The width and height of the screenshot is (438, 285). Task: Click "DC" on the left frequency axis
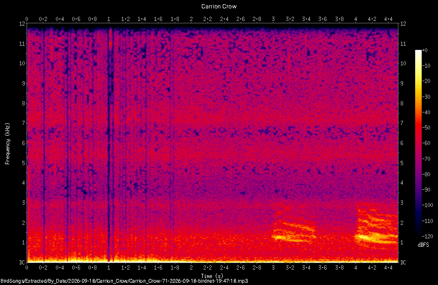(x=22, y=262)
